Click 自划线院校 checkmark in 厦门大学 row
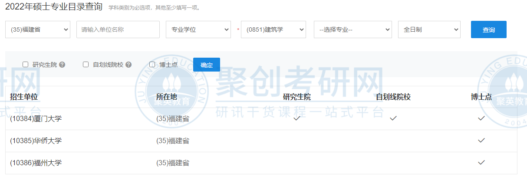The image size is (527, 183). 393,118
